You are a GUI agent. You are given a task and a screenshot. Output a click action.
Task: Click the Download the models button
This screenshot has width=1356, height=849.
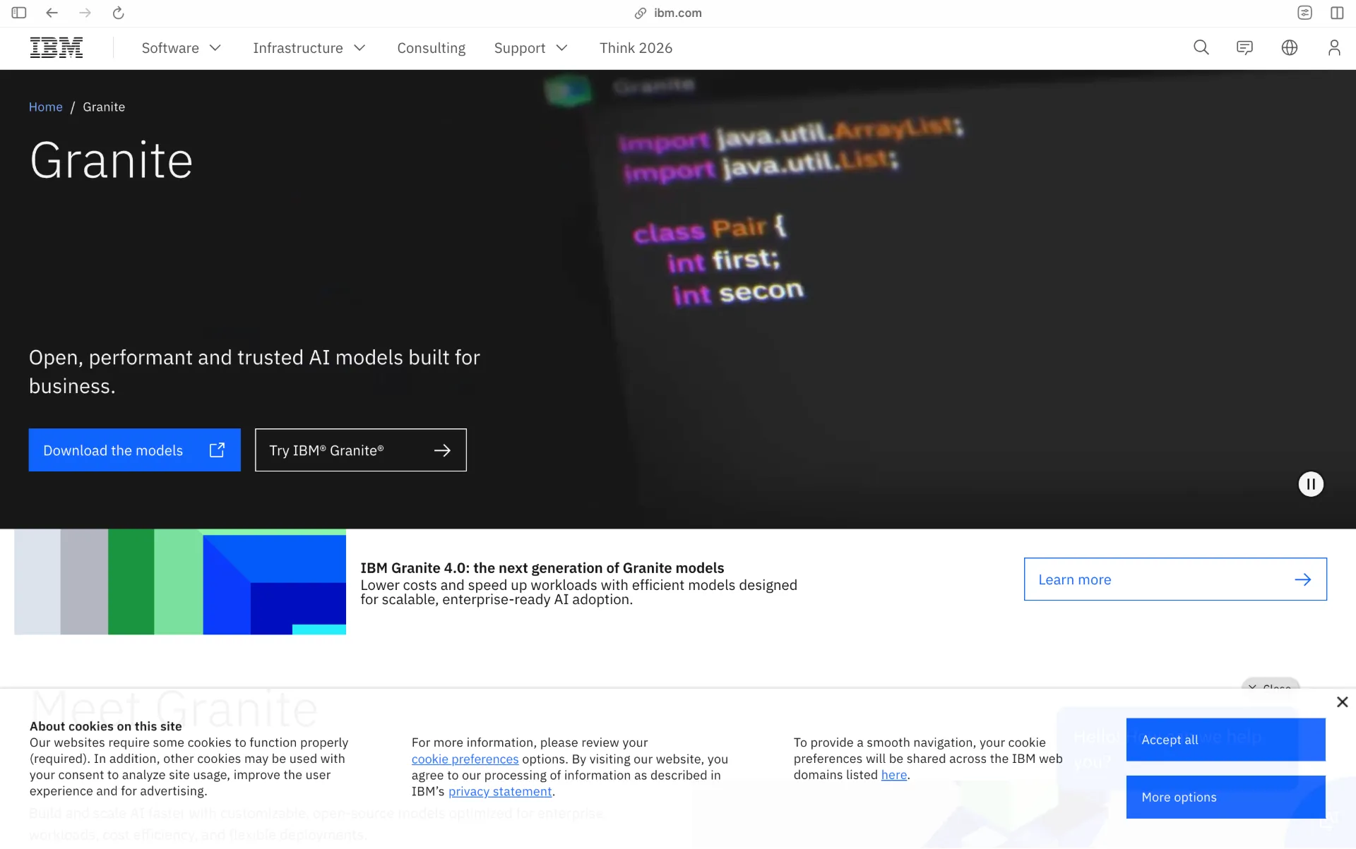point(134,450)
